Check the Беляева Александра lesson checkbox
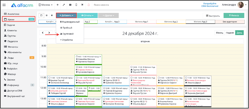The image size is (249, 109). (186, 78)
